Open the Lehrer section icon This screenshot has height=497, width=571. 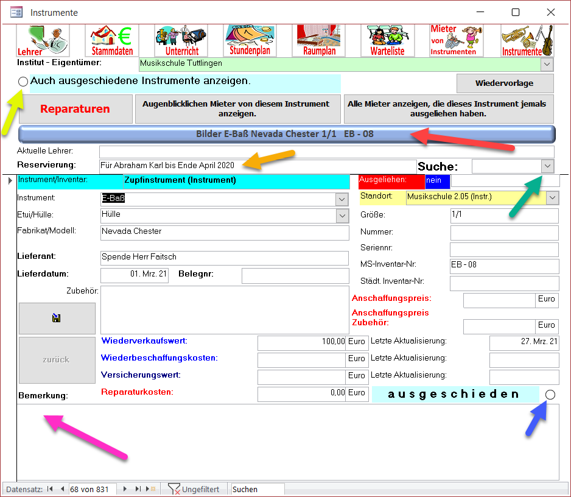[43, 40]
